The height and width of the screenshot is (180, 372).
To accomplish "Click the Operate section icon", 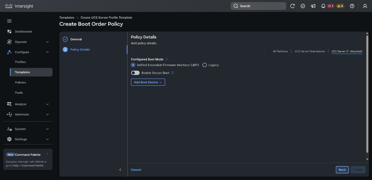I will click(x=9, y=42).
